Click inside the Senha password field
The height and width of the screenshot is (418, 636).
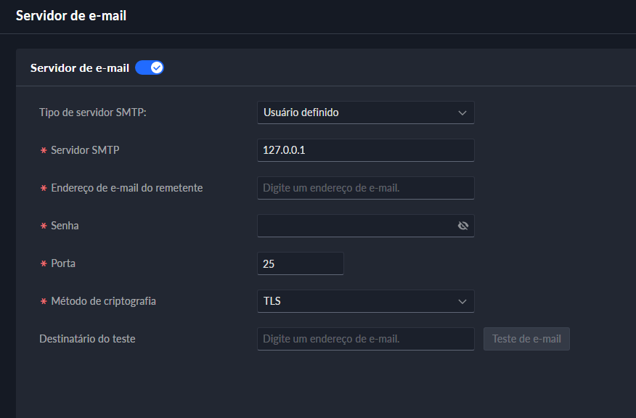click(x=356, y=226)
